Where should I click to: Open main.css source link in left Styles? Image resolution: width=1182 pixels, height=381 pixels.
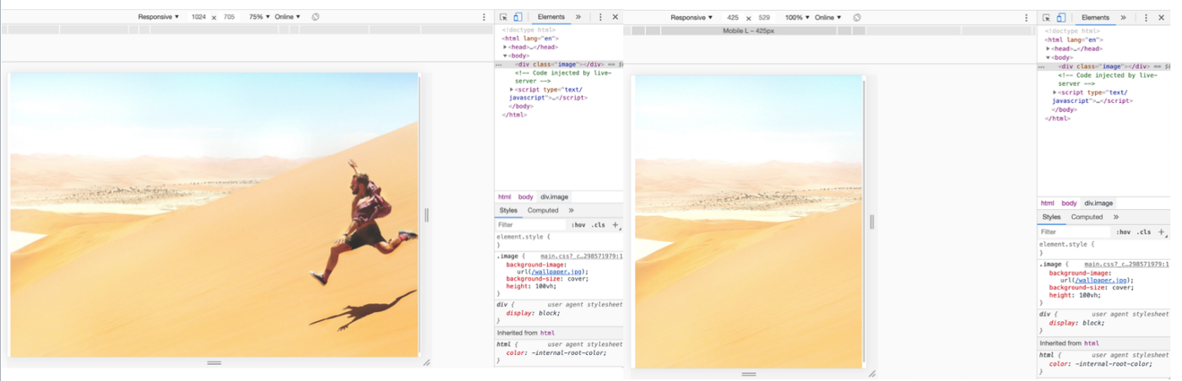[582, 256]
